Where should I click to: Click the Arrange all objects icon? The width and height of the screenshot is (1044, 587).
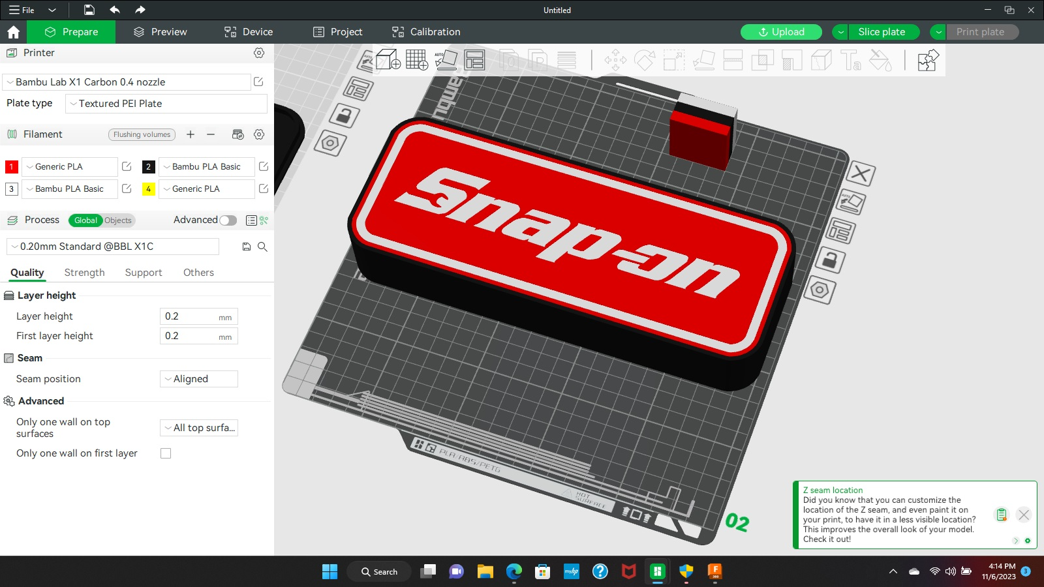[x=475, y=60]
